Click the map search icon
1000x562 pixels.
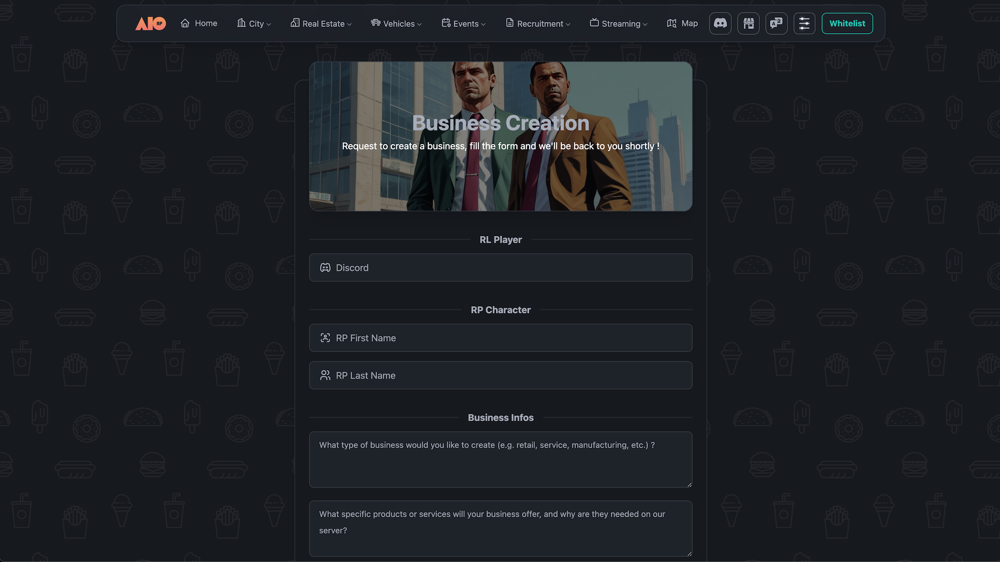point(672,23)
